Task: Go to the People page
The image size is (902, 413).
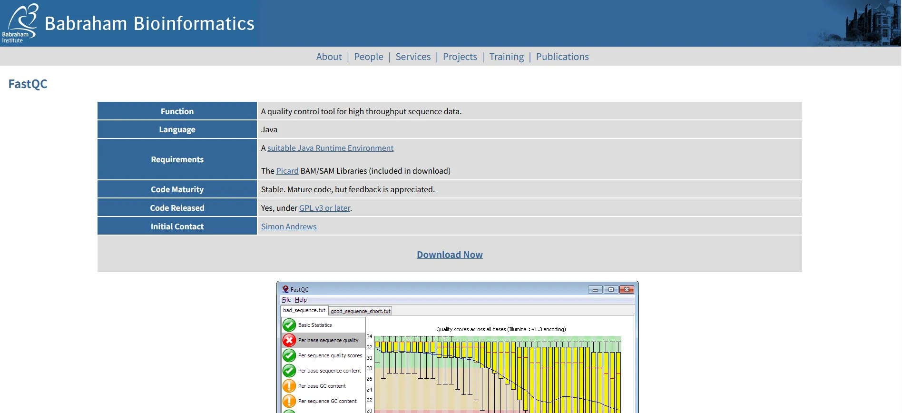Action: point(368,57)
